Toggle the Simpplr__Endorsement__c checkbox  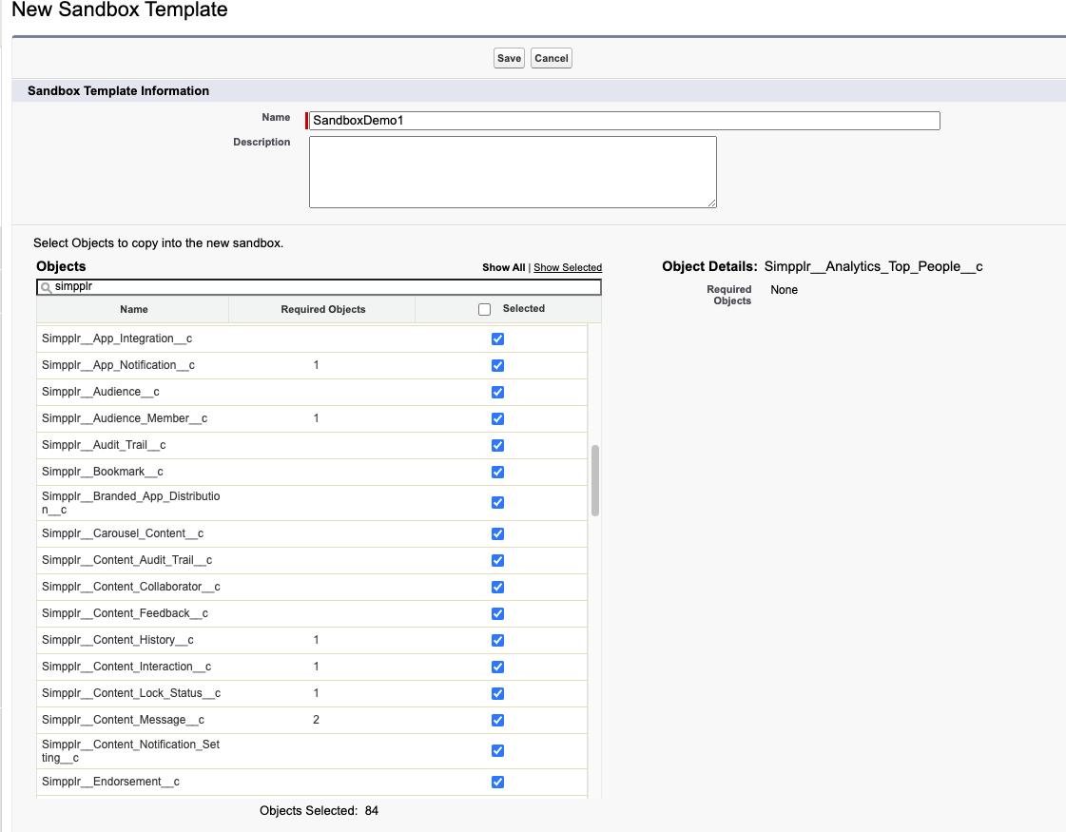point(497,782)
